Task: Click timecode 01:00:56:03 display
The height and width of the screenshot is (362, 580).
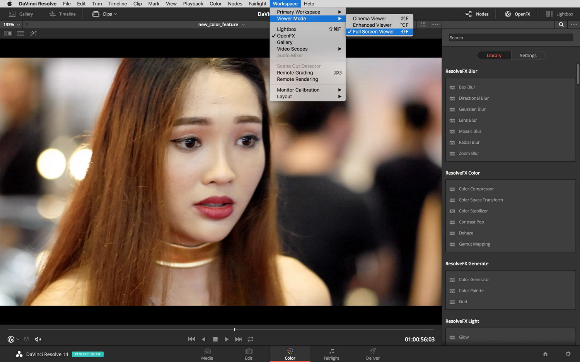Action: (x=420, y=340)
